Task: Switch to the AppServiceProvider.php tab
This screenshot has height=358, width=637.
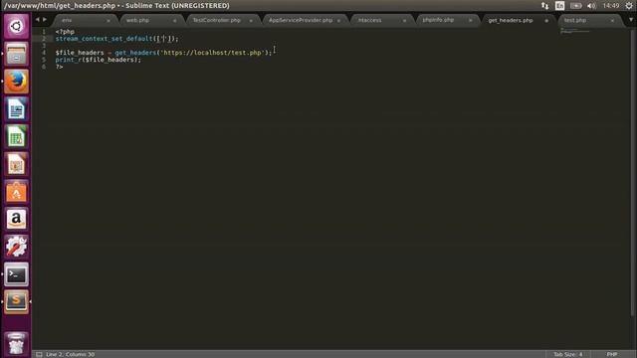Action: [301, 20]
